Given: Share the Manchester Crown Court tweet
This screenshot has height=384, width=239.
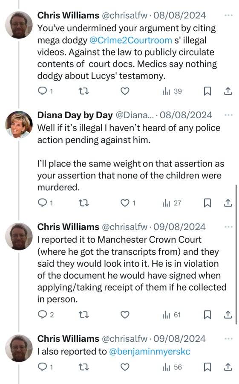Looking at the screenshot, I should tap(228, 315).
